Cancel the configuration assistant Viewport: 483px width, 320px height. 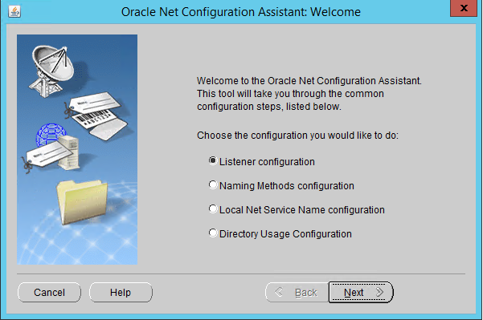(x=49, y=293)
